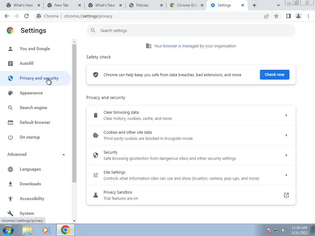Click the Chrome logo next to Settings

(10, 30)
